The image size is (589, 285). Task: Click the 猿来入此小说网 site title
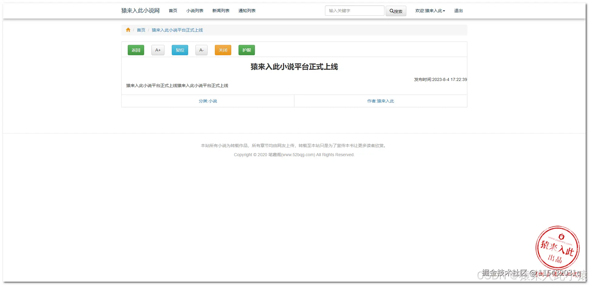point(140,10)
